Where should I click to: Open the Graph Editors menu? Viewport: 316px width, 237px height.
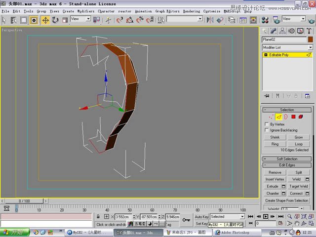(x=167, y=11)
